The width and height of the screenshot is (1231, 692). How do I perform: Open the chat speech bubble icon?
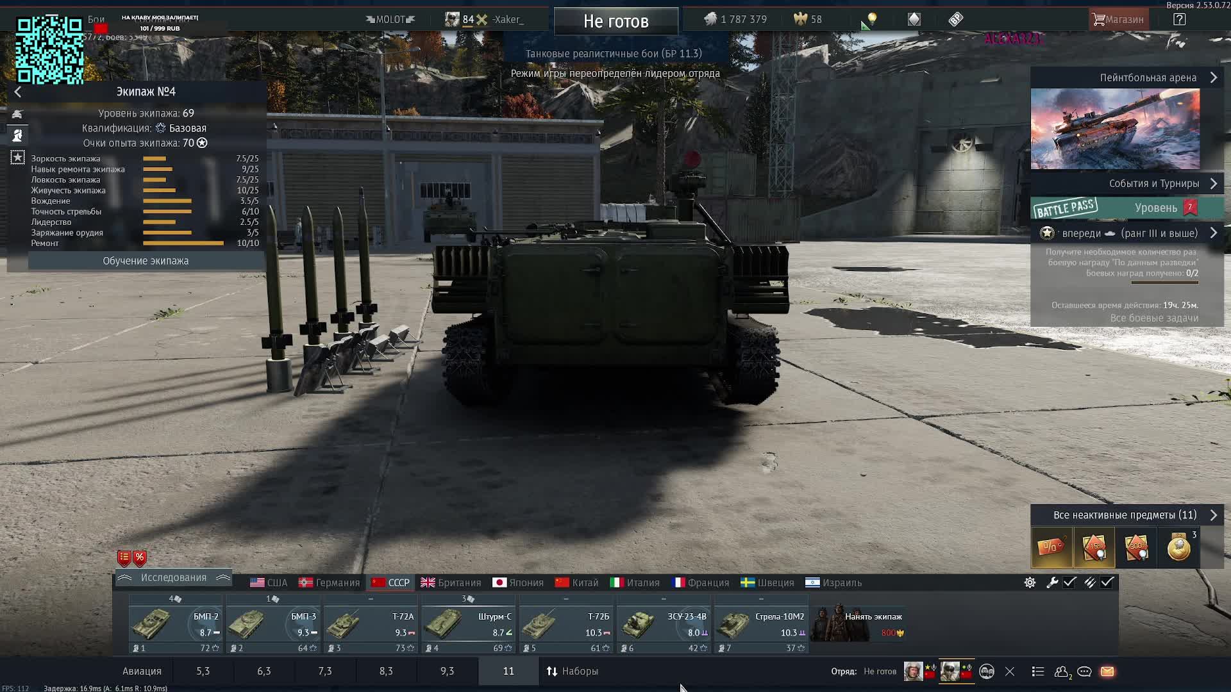[1084, 671]
